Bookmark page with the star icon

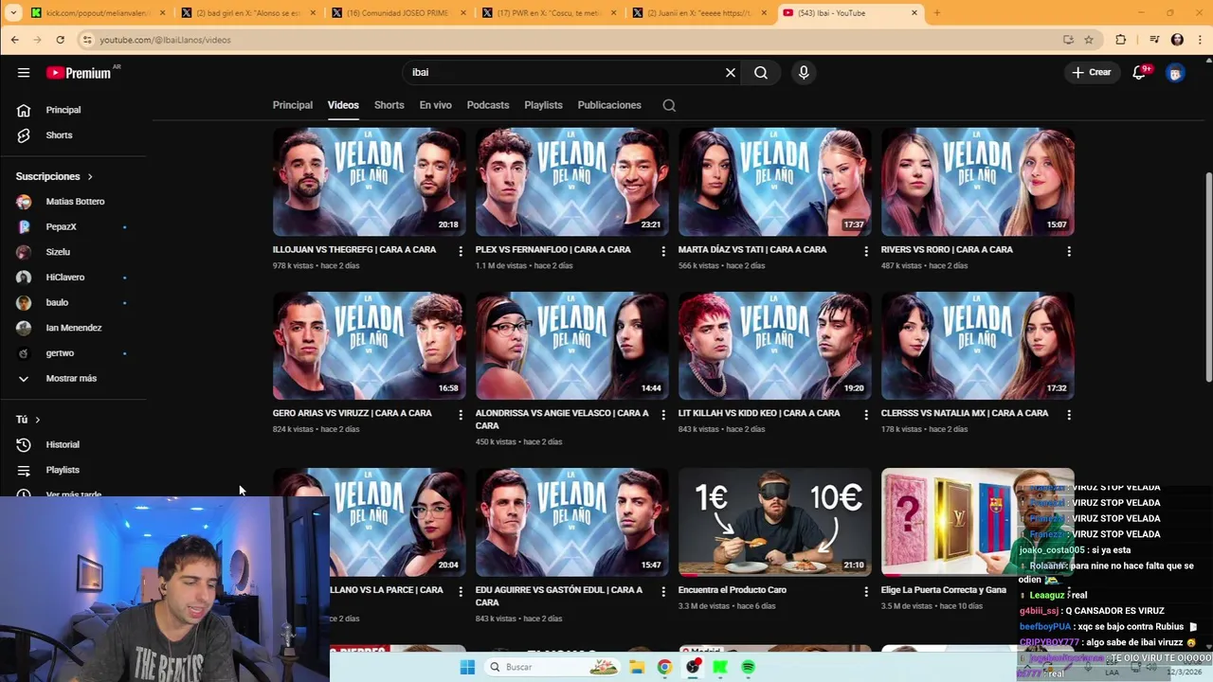[1089, 40]
